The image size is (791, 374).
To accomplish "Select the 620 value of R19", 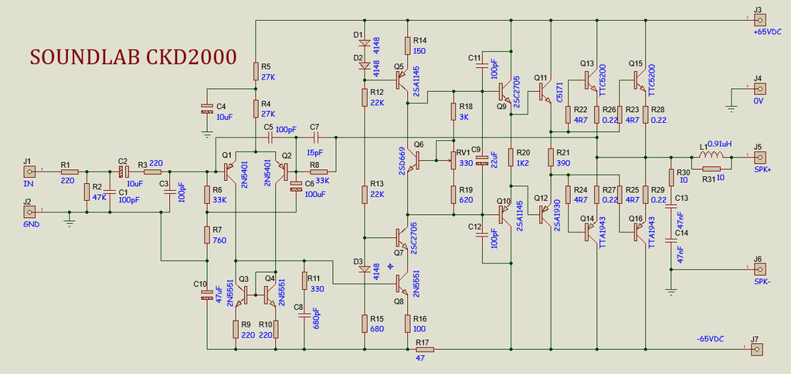I will [464, 199].
